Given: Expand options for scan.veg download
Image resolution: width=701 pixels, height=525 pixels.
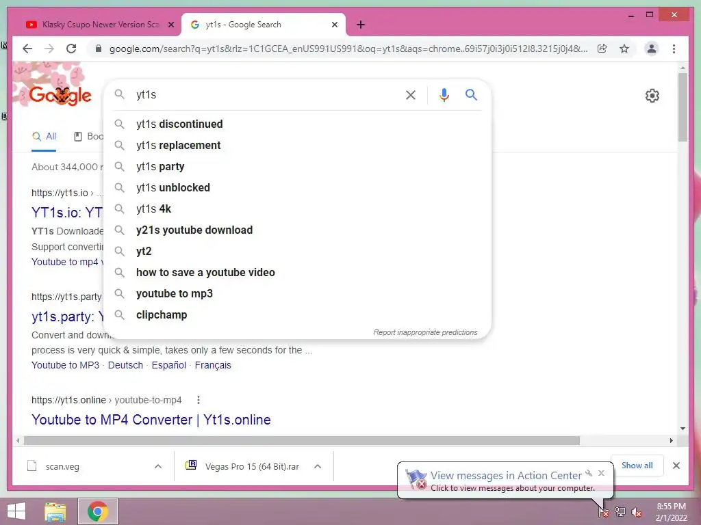Looking at the screenshot, I should click(x=158, y=466).
